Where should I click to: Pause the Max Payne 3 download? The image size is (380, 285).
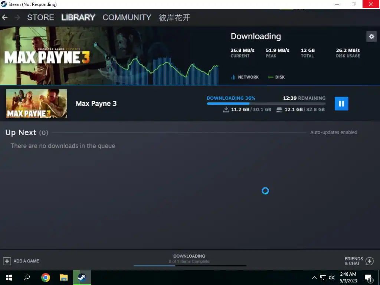click(341, 104)
